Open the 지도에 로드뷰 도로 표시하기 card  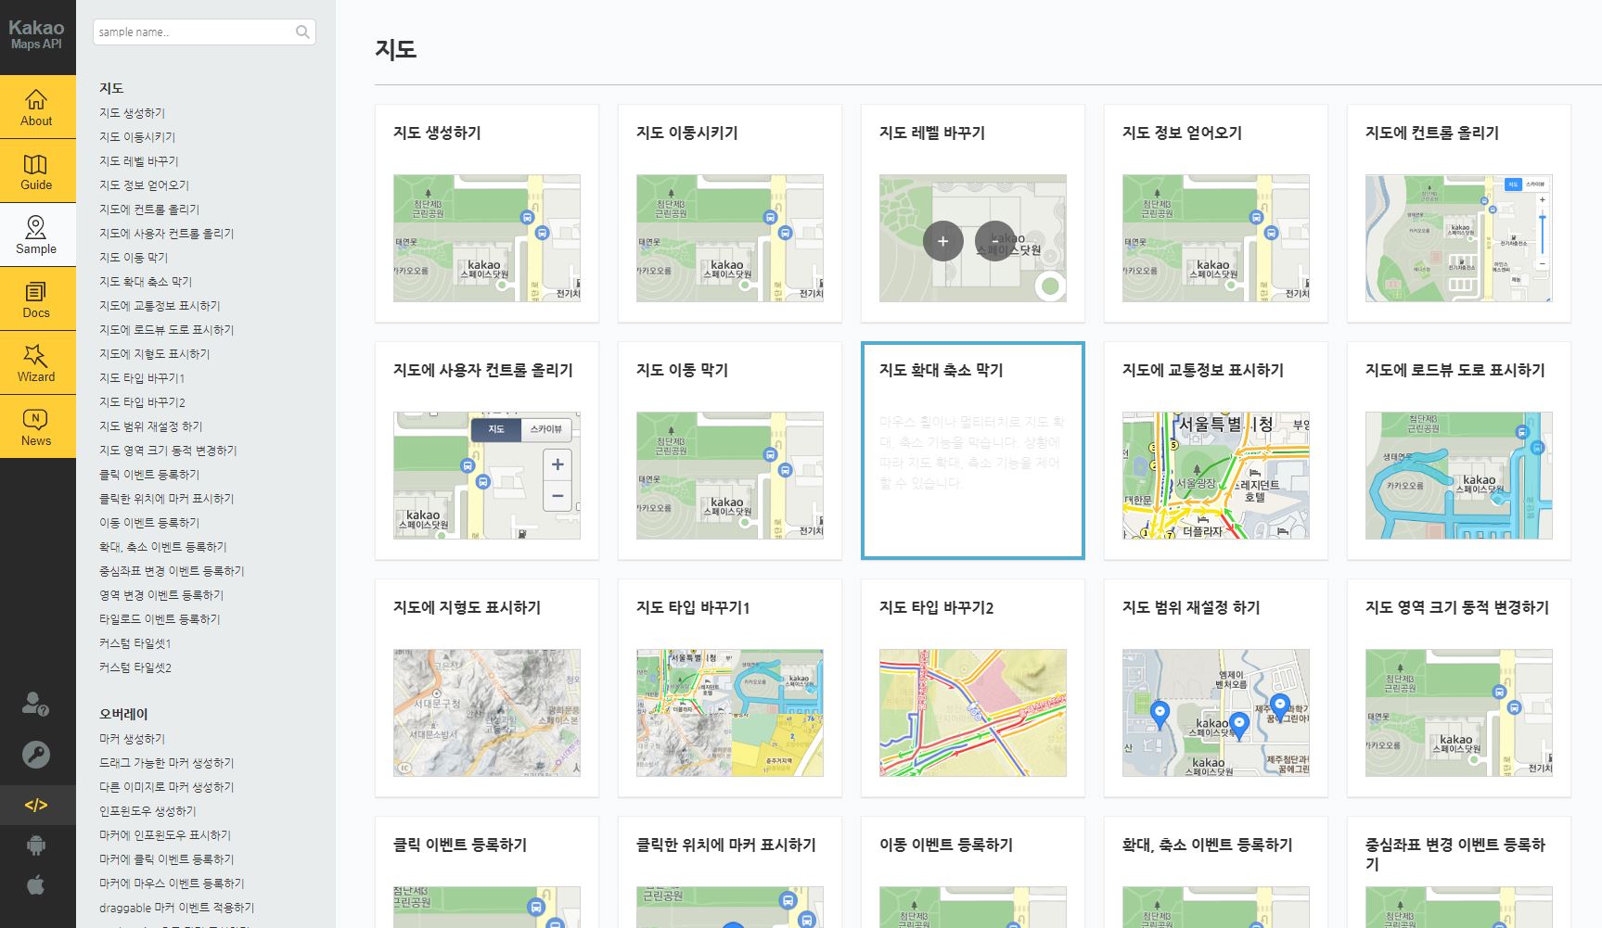coord(1459,451)
